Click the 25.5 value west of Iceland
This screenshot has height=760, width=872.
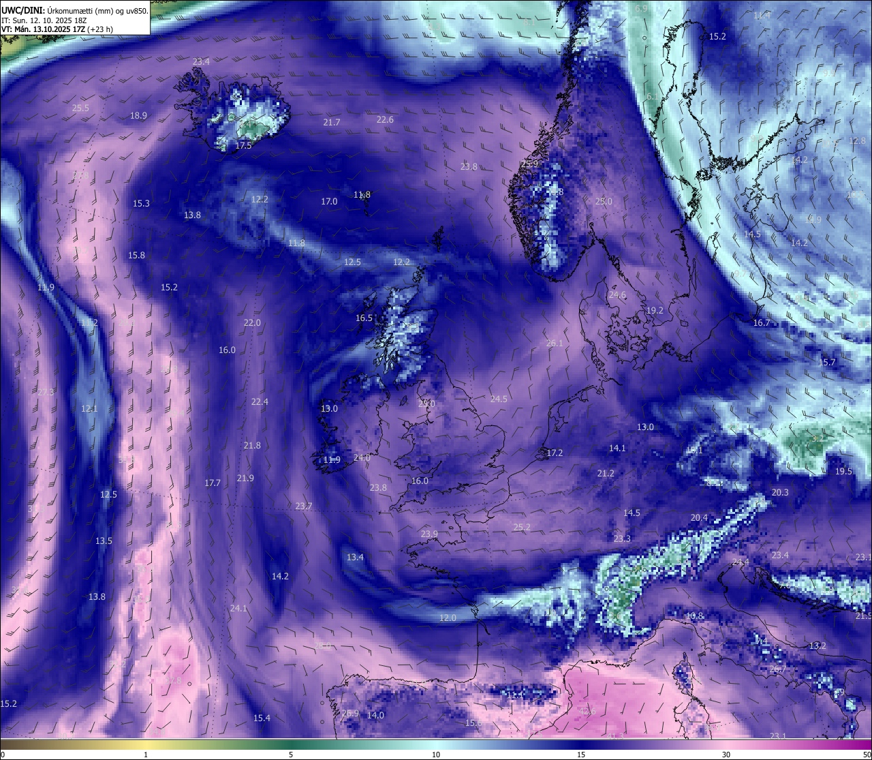point(80,108)
